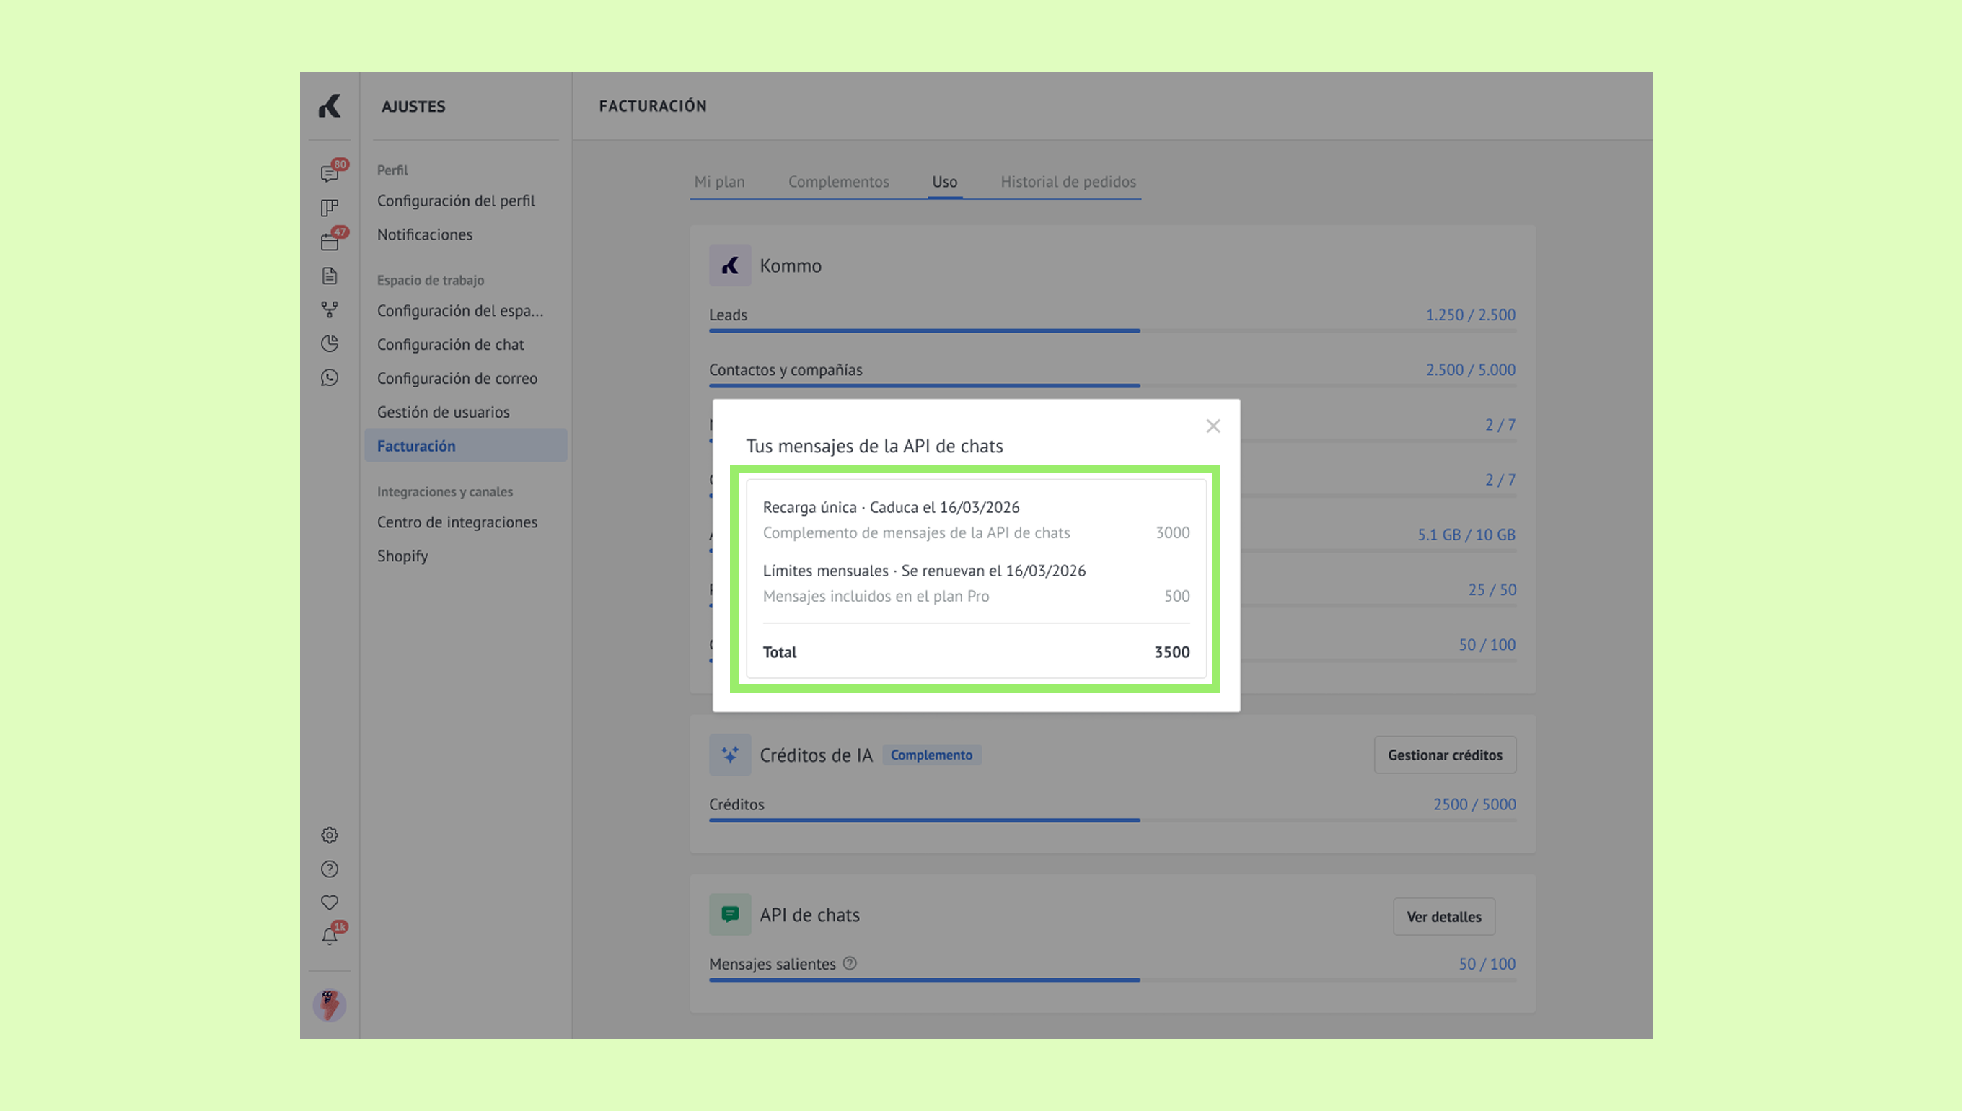
Task: Open Centro de integraciones
Action: point(457,522)
